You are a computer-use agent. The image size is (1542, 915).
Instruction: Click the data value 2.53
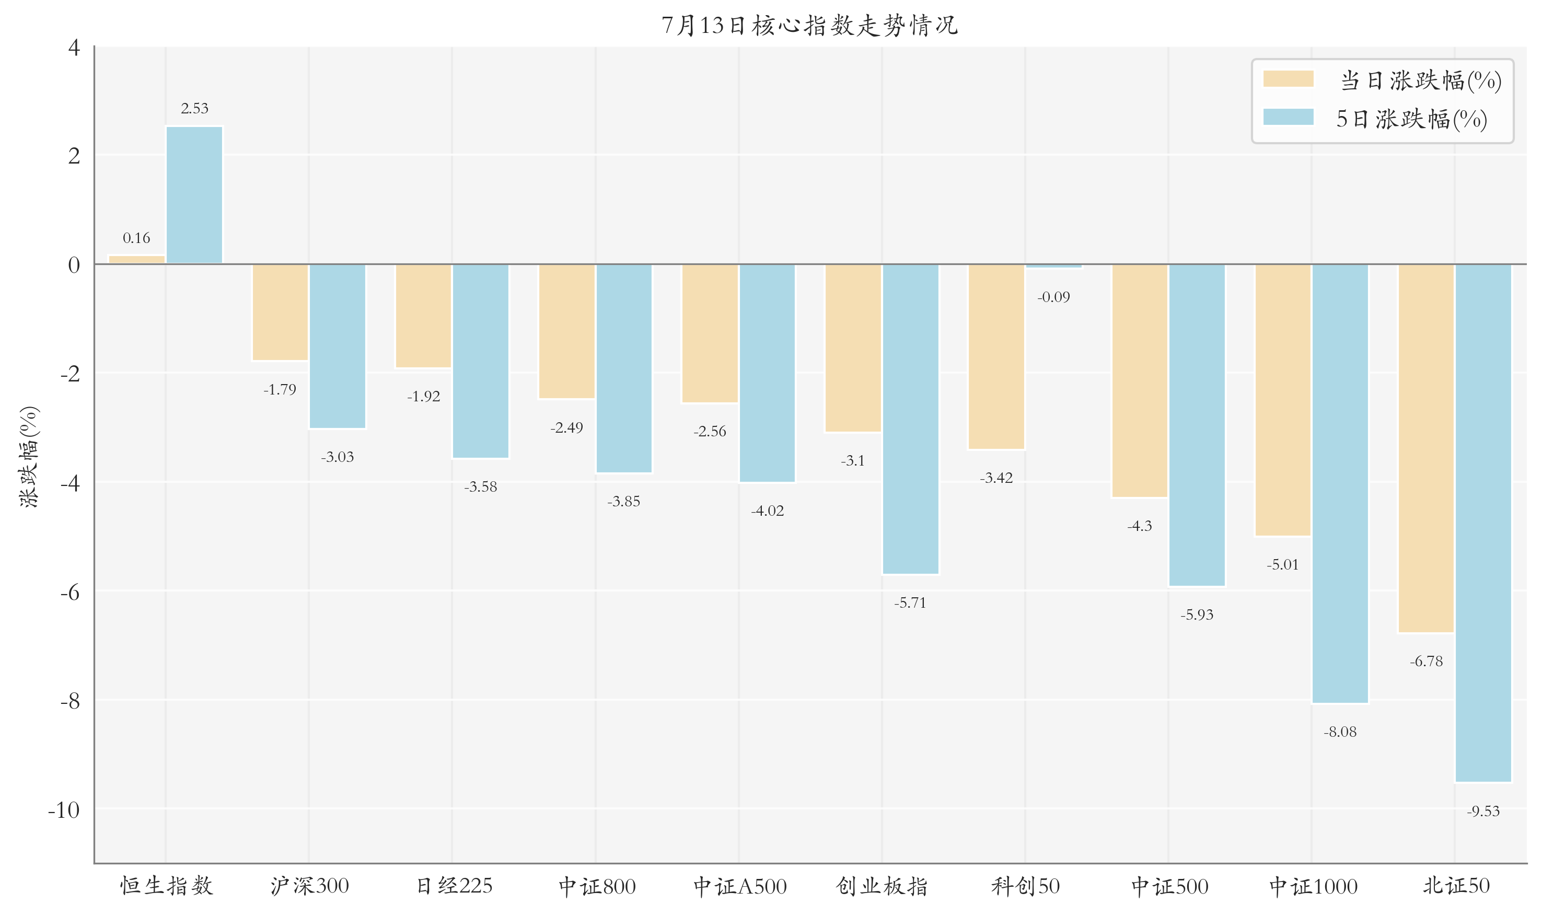(194, 108)
